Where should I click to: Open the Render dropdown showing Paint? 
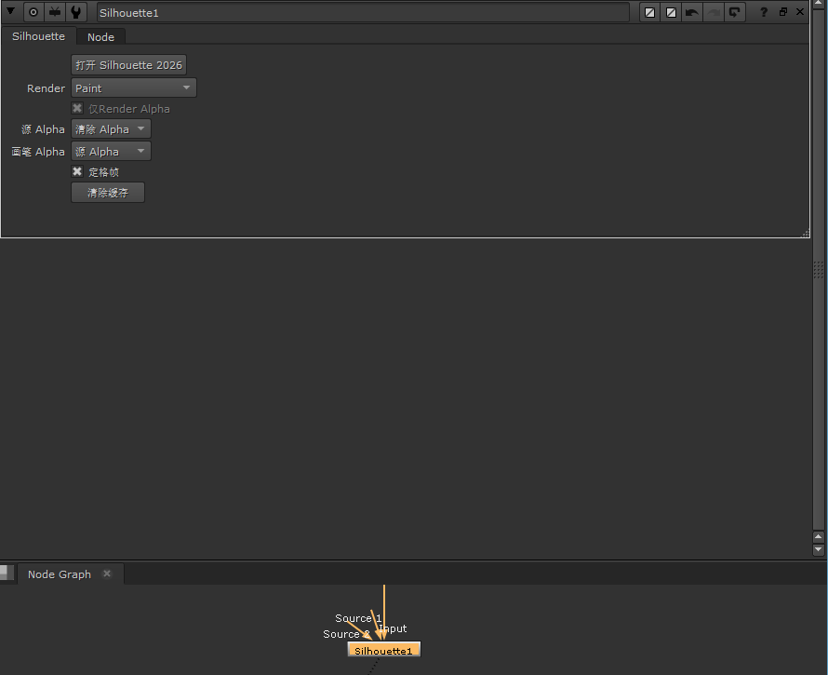[134, 88]
